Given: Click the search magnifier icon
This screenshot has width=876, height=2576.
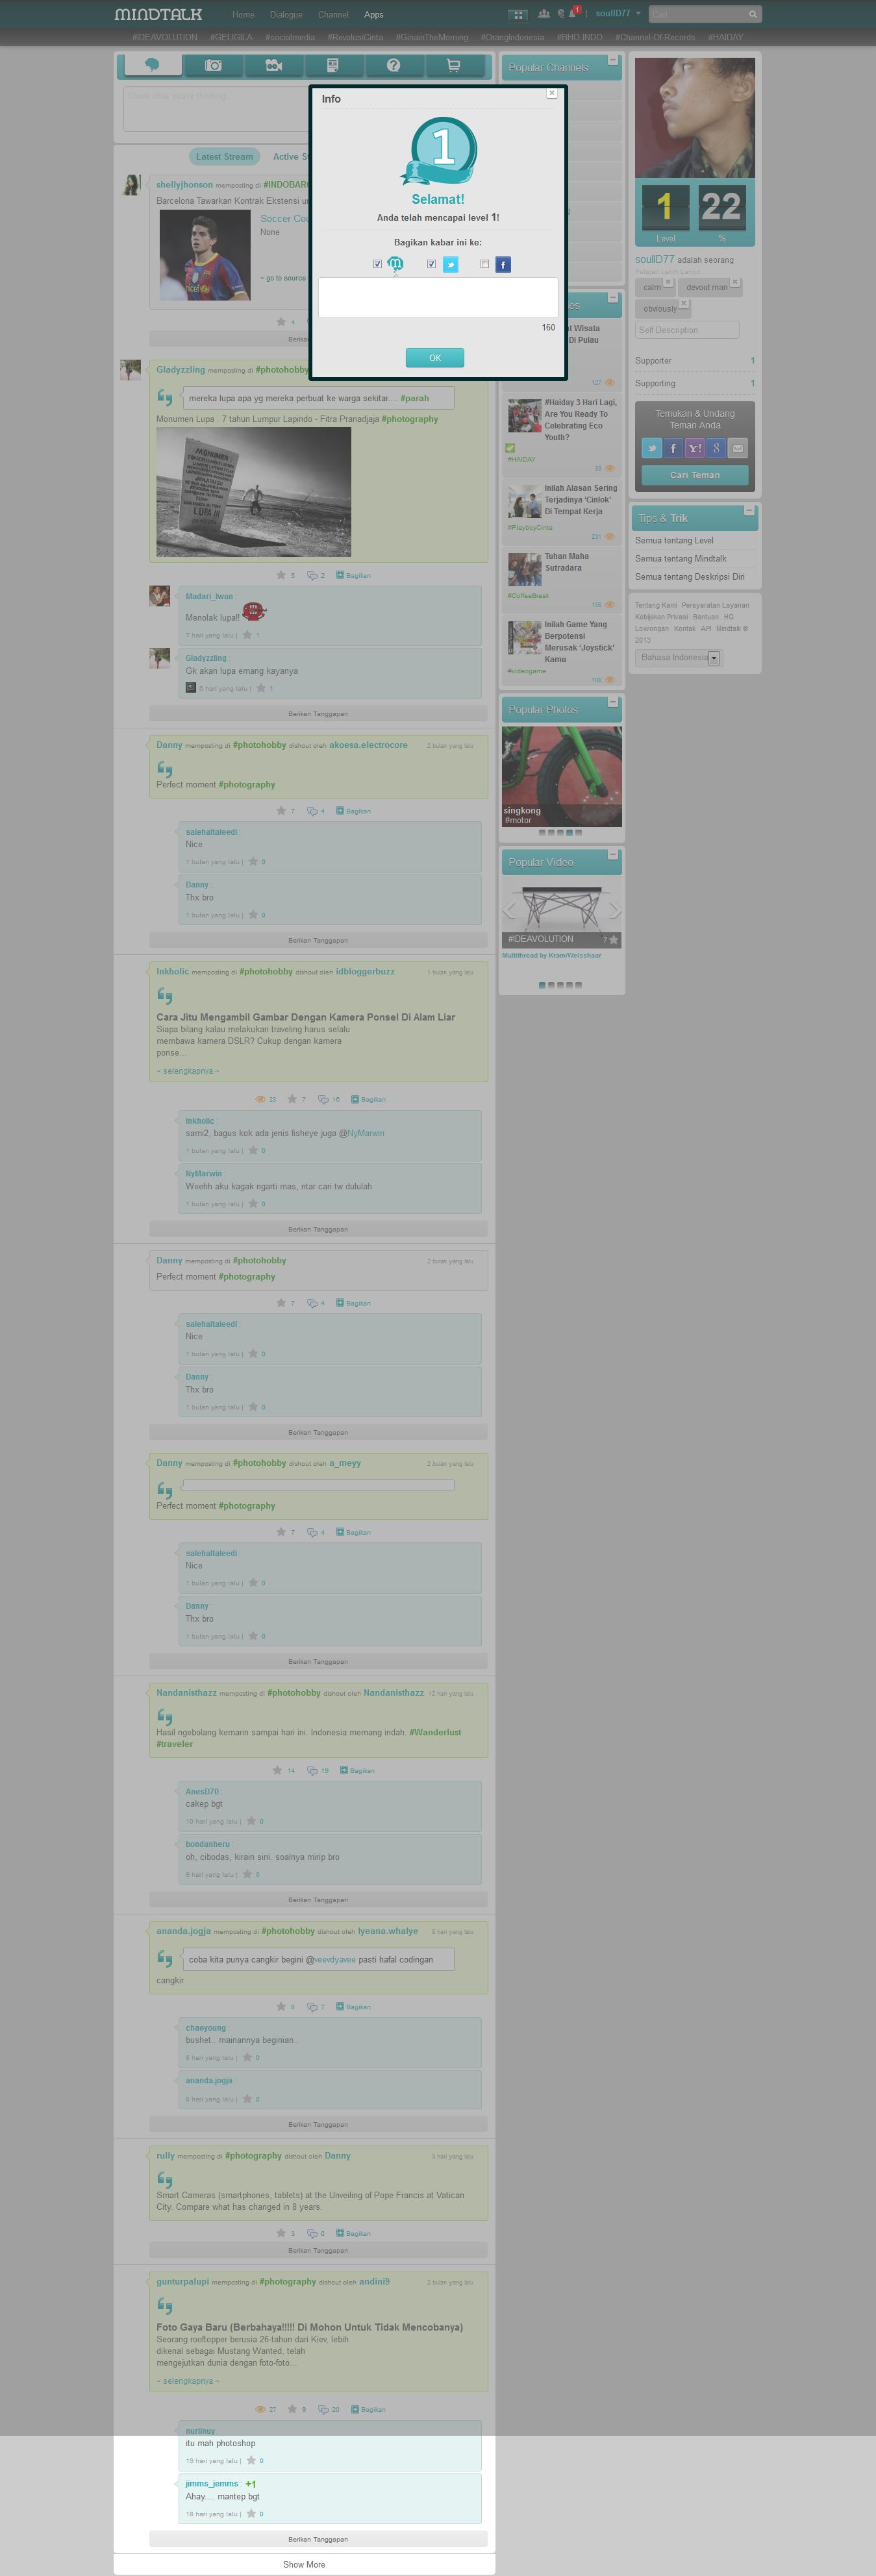Looking at the screenshot, I should pyautogui.click(x=753, y=14).
